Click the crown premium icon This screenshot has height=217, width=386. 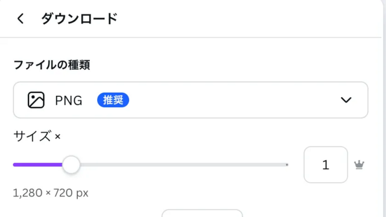coord(359,165)
